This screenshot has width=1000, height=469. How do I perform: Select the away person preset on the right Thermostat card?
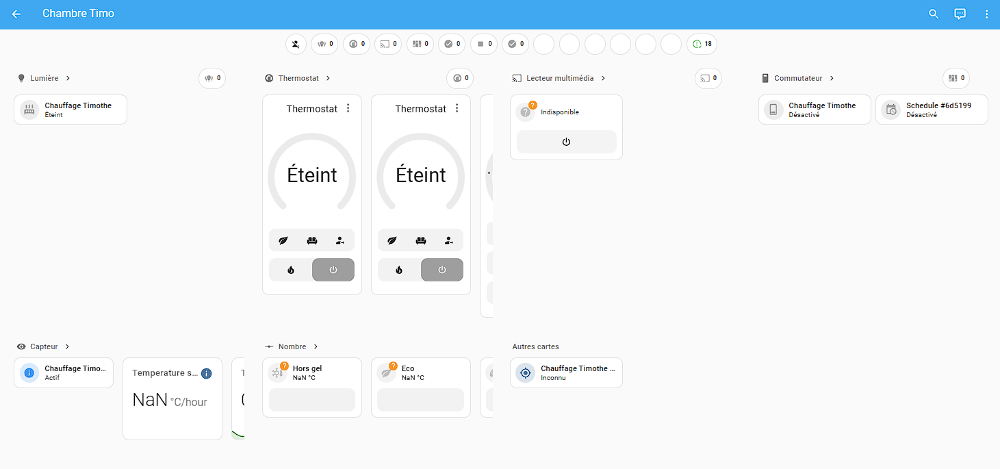(x=449, y=240)
